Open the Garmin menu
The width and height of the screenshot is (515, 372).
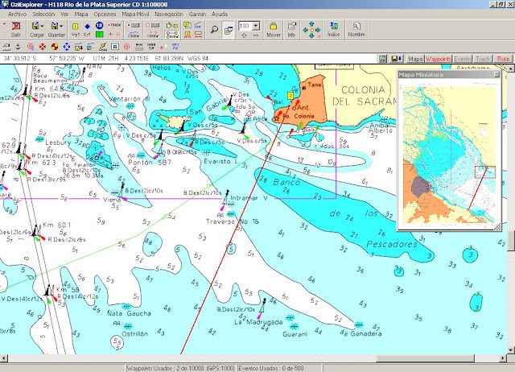pos(197,14)
